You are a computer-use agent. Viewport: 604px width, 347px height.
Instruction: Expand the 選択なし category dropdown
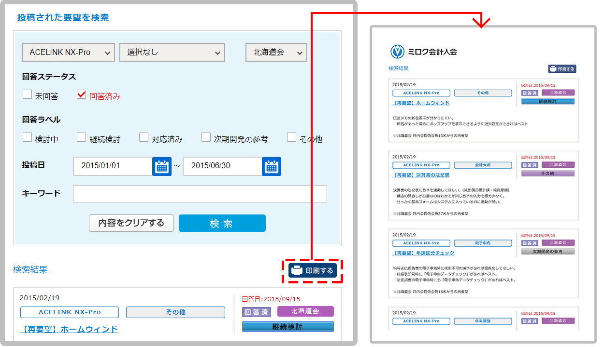173,52
